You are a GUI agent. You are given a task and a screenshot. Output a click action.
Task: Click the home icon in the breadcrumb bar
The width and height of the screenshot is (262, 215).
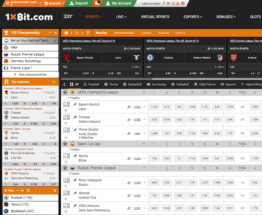point(66,33)
